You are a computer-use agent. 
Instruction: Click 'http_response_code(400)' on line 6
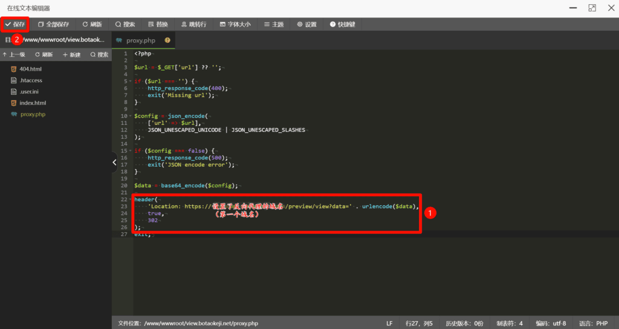click(x=187, y=88)
